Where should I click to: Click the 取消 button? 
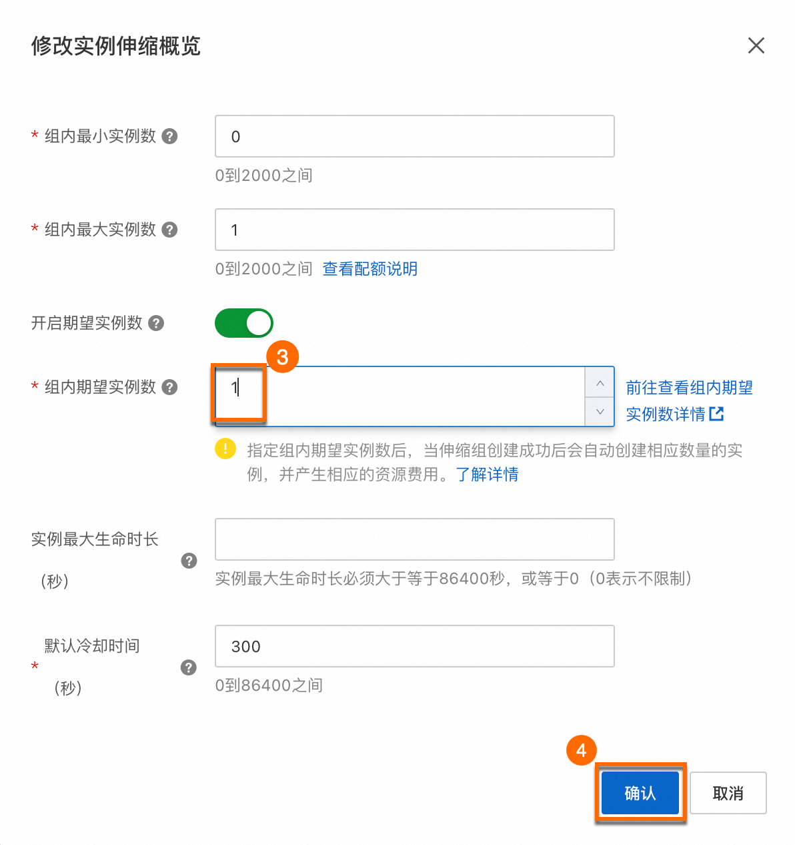728,793
